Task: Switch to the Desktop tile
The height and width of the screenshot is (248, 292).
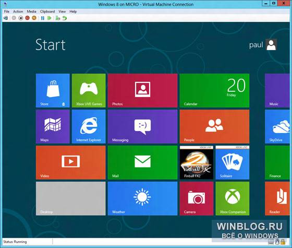Action: coord(71,198)
